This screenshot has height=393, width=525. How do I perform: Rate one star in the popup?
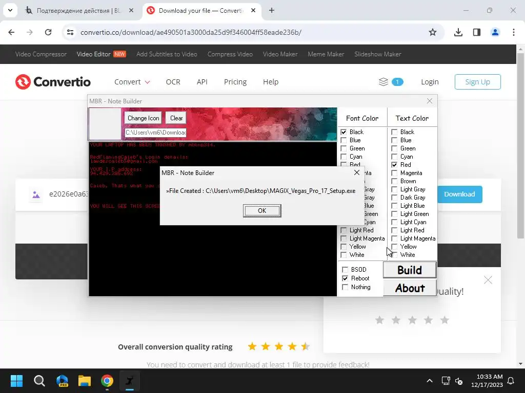(x=379, y=320)
